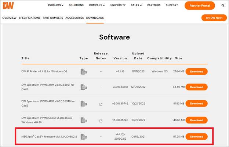Select the Downloads tab
229x147 pixels.
95,18
